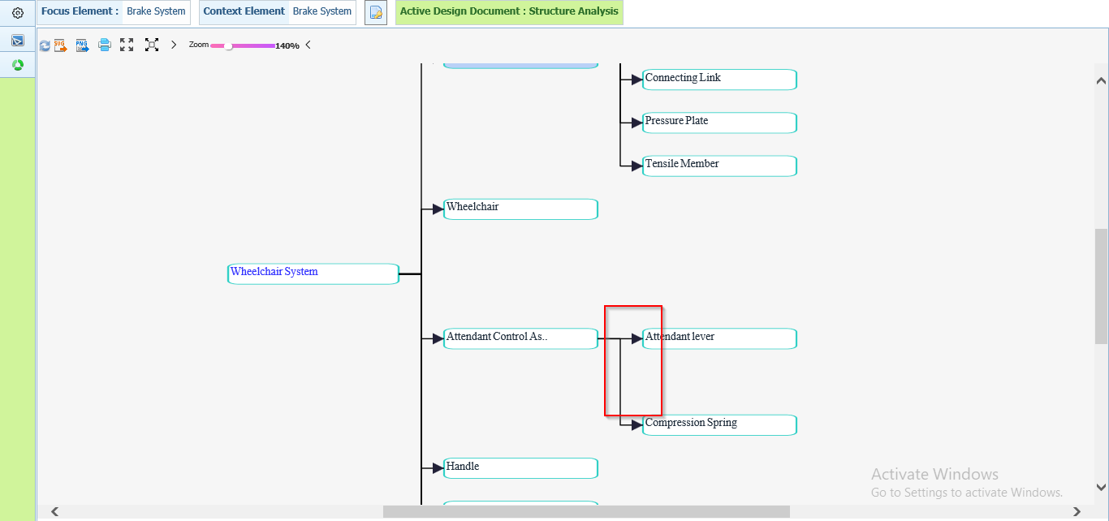Select the Wheelchair System root node
This screenshot has height=521, width=1109.
(313, 273)
